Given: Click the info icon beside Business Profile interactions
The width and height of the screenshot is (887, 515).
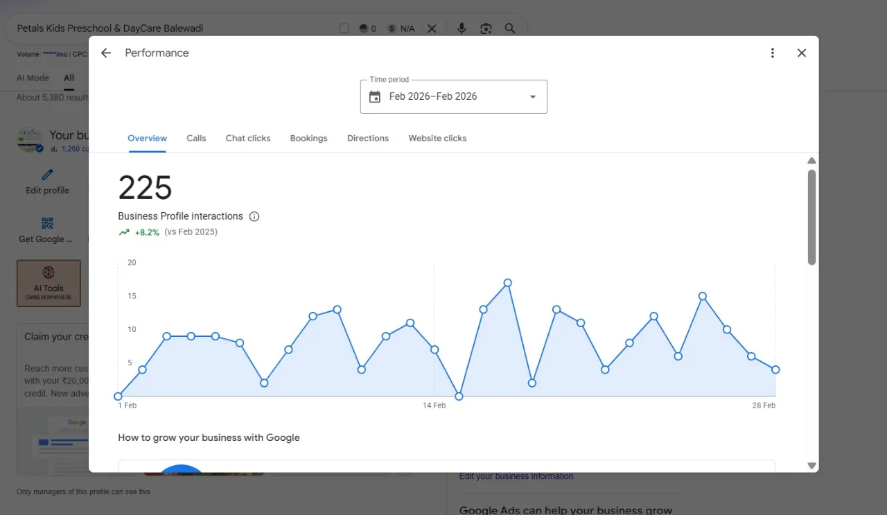Looking at the screenshot, I should coord(254,216).
